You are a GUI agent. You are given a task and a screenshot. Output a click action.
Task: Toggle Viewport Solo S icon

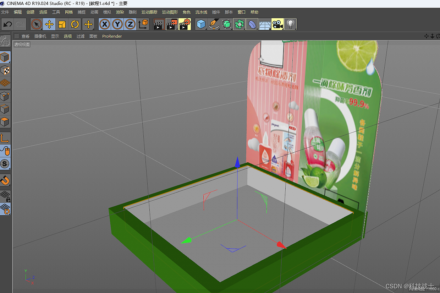coord(5,164)
